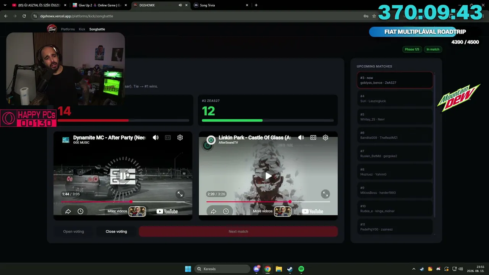Open the Linkin Park - Castle Of Glass title

click(255, 137)
